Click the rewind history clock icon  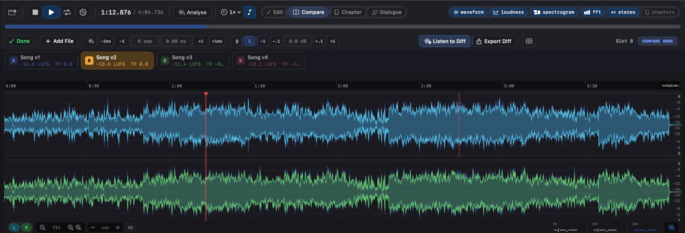[x=83, y=12]
